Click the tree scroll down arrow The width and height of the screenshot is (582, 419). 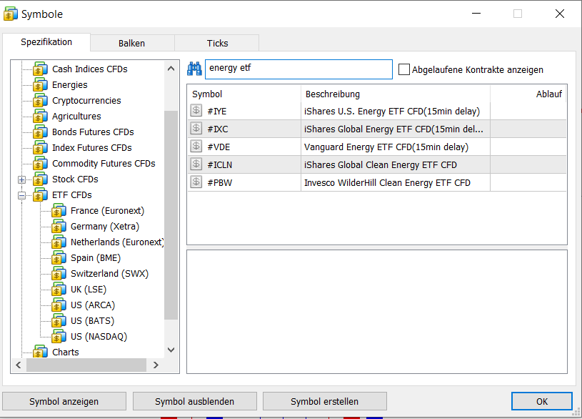(x=171, y=350)
